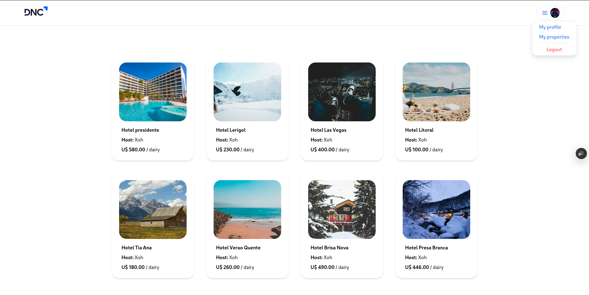Open Hotel Las Vegas listing image
The image size is (589, 295).
[342, 92]
